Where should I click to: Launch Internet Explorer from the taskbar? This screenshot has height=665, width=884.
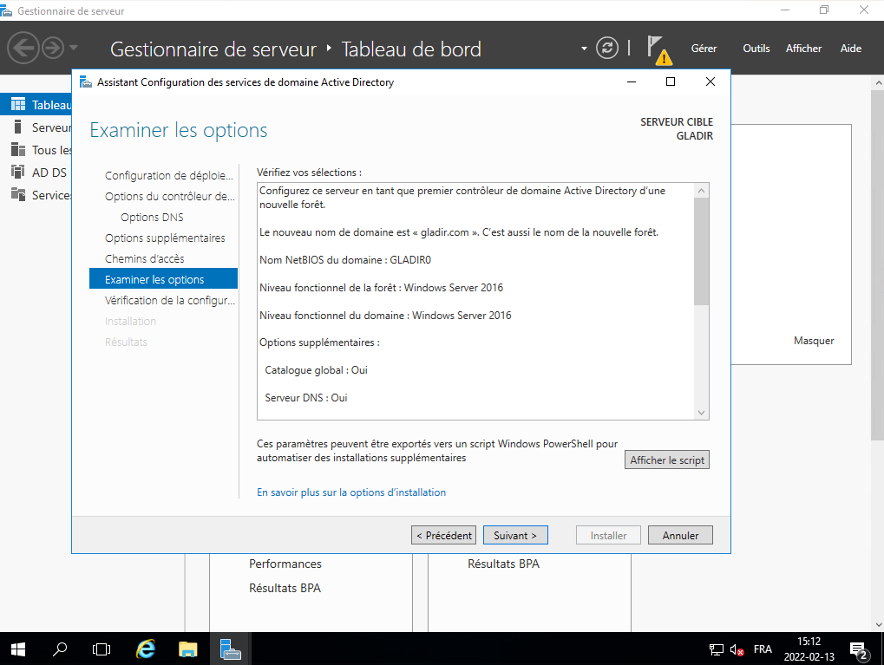point(146,649)
